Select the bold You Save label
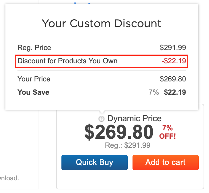Viewport: 209px width, 193px height. [33, 92]
